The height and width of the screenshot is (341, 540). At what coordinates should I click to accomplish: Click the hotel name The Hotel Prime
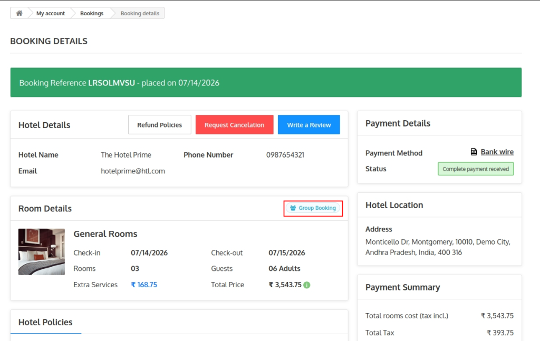click(x=126, y=155)
